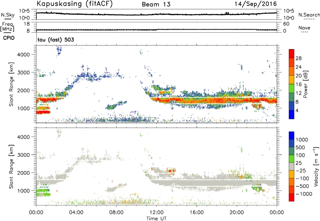Click the '4' tick on power scale
The width and height of the screenshot is (320, 221).
(297, 110)
